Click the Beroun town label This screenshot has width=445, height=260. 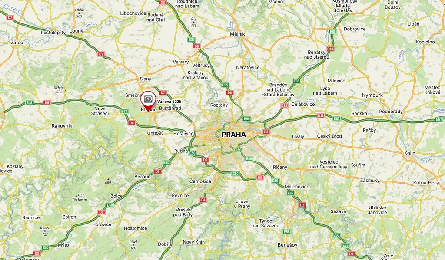143,177
